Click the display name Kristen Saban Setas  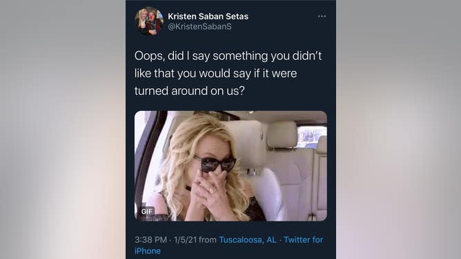pos(208,17)
